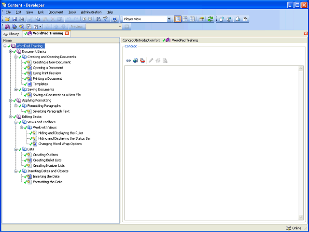This screenshot has height=232, width=309.
Task: Click the Undo arrow icon
Action: pos(69,19)
